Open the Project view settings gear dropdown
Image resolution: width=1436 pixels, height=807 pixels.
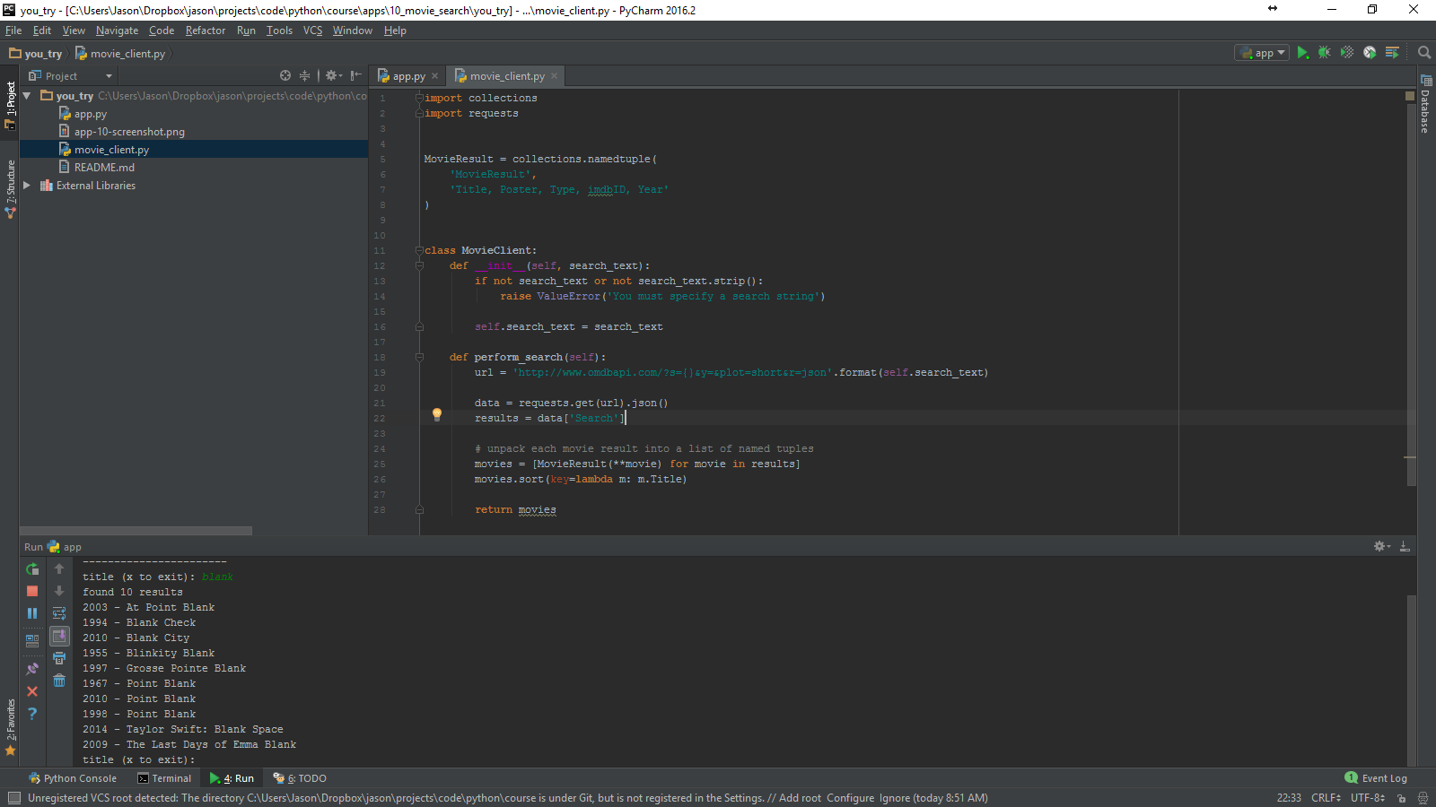click(332, 75)
